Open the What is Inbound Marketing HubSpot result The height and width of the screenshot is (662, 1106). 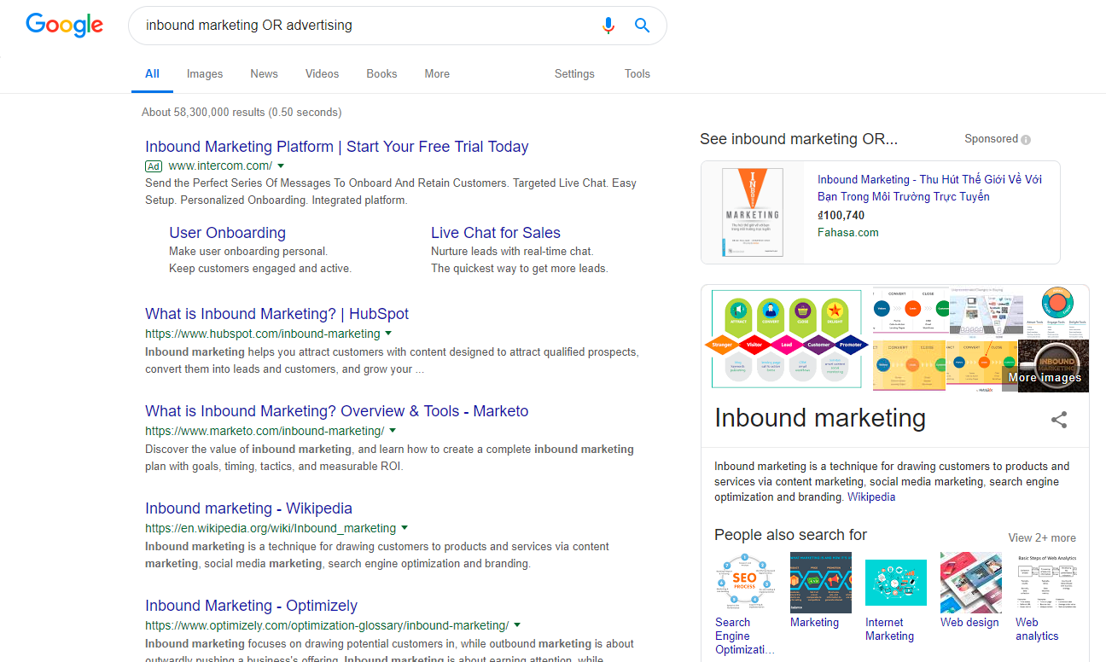(276, 314)
